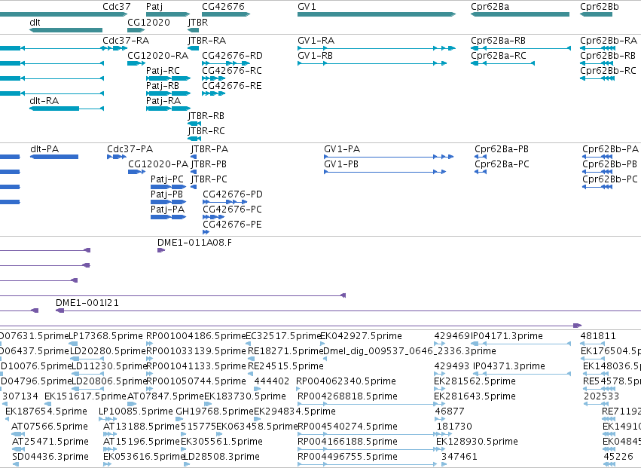Click the GV1-PA protein label

(342, 149)
